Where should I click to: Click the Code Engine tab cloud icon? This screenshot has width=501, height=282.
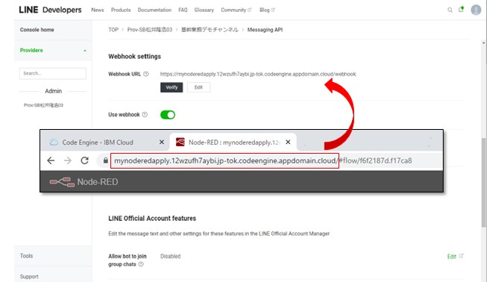point(54,142)
